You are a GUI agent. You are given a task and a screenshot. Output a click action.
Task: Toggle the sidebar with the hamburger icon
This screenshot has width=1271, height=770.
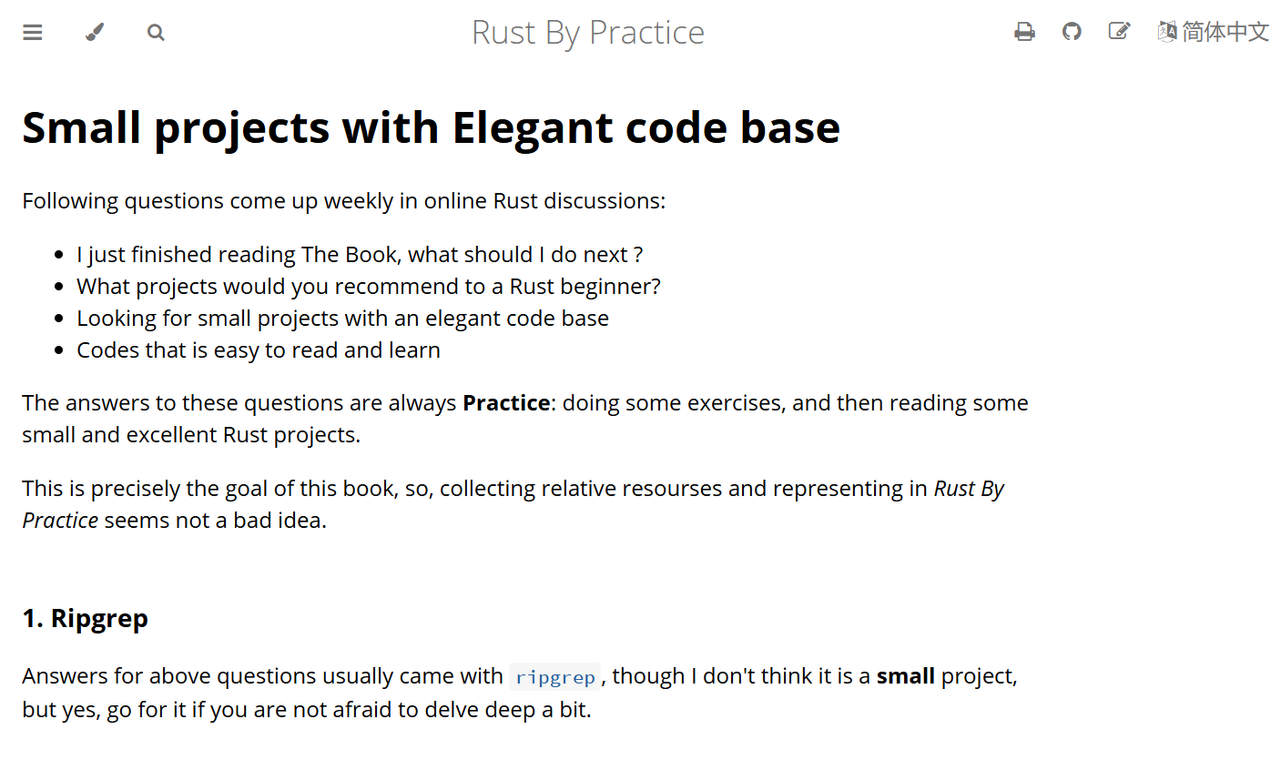[33, 33]
